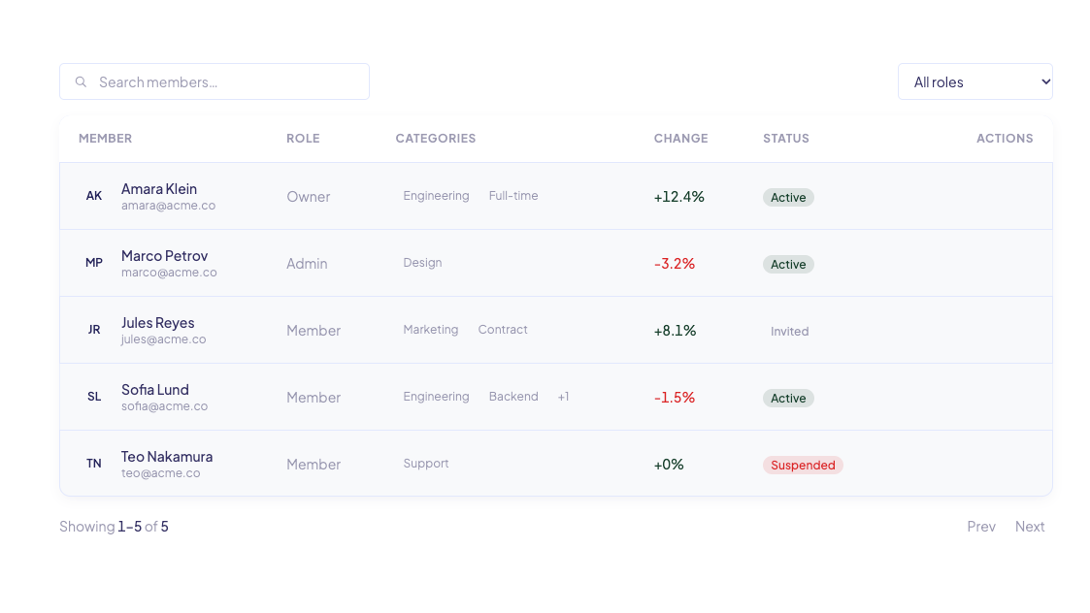
Task: Click the -1.5% change value
Action: [x=675, y=398]
